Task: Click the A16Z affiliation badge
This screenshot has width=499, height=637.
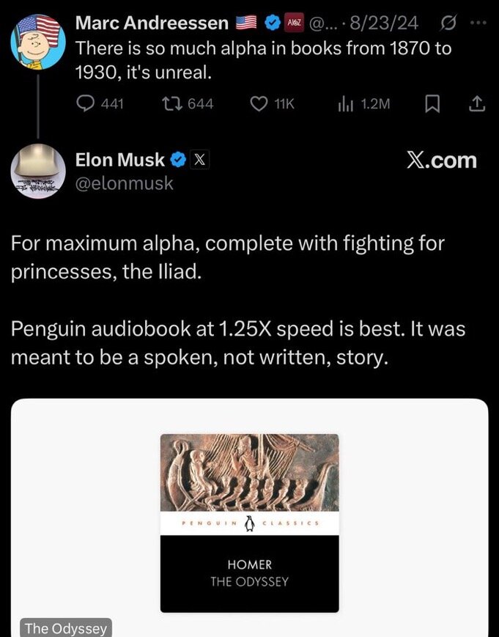Action: click(x=294, y=23)
